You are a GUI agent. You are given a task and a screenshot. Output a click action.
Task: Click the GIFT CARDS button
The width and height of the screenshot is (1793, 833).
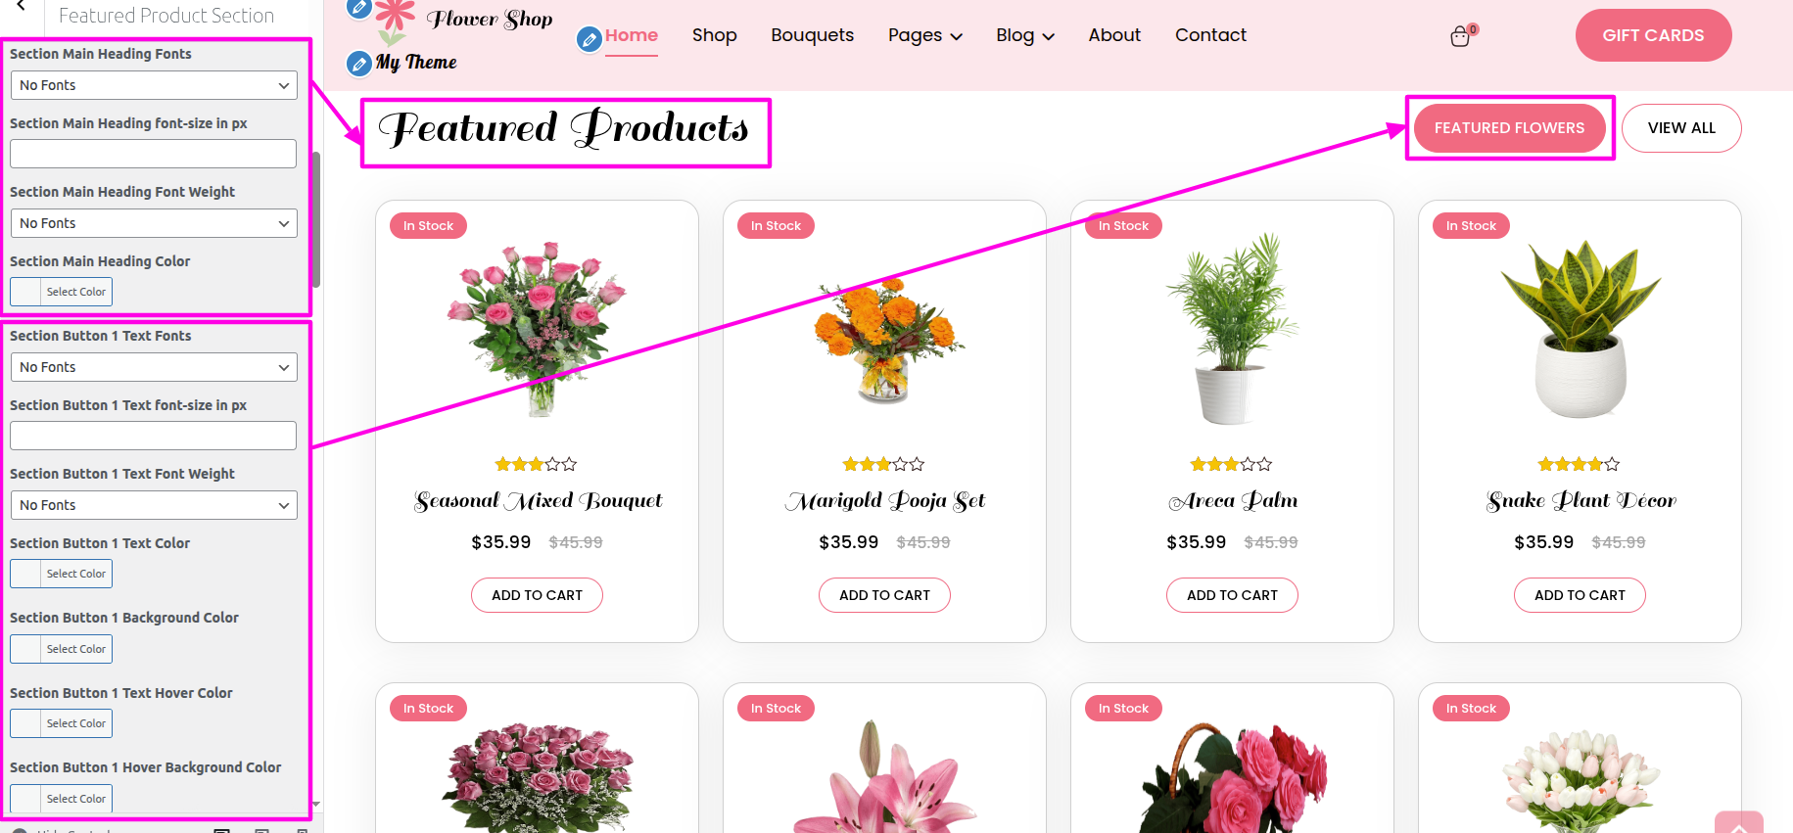point(1653,35)
